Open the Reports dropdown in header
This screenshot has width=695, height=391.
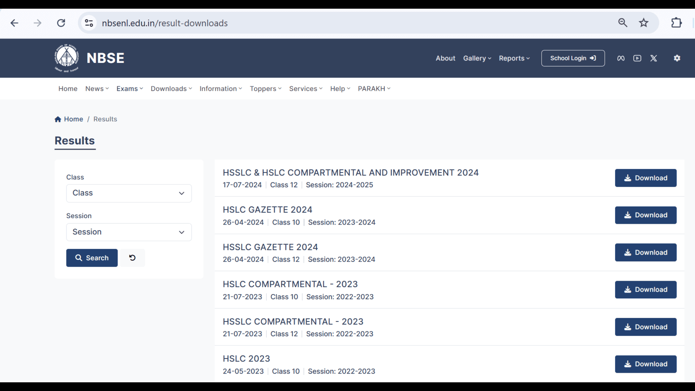pos(514,58)
